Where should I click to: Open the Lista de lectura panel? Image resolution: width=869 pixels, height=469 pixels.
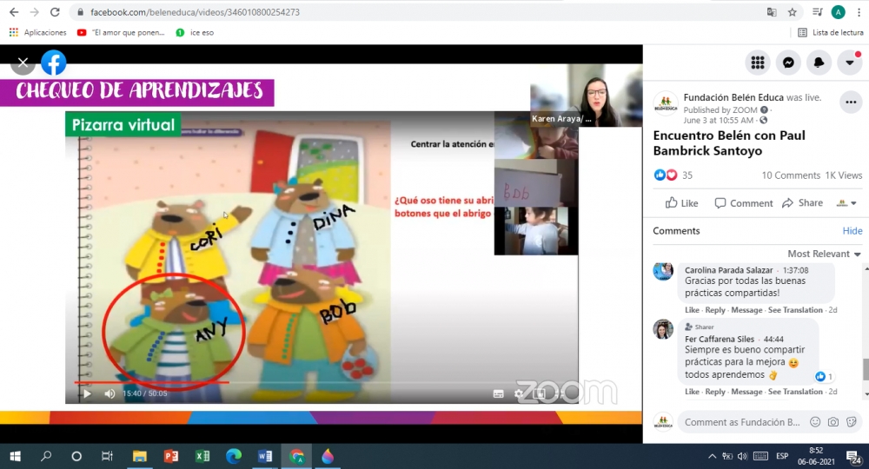(x=830, y=33)
